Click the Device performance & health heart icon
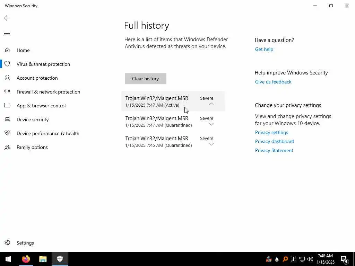The height and width of the screenshot is (266, 355). [7, 133]
